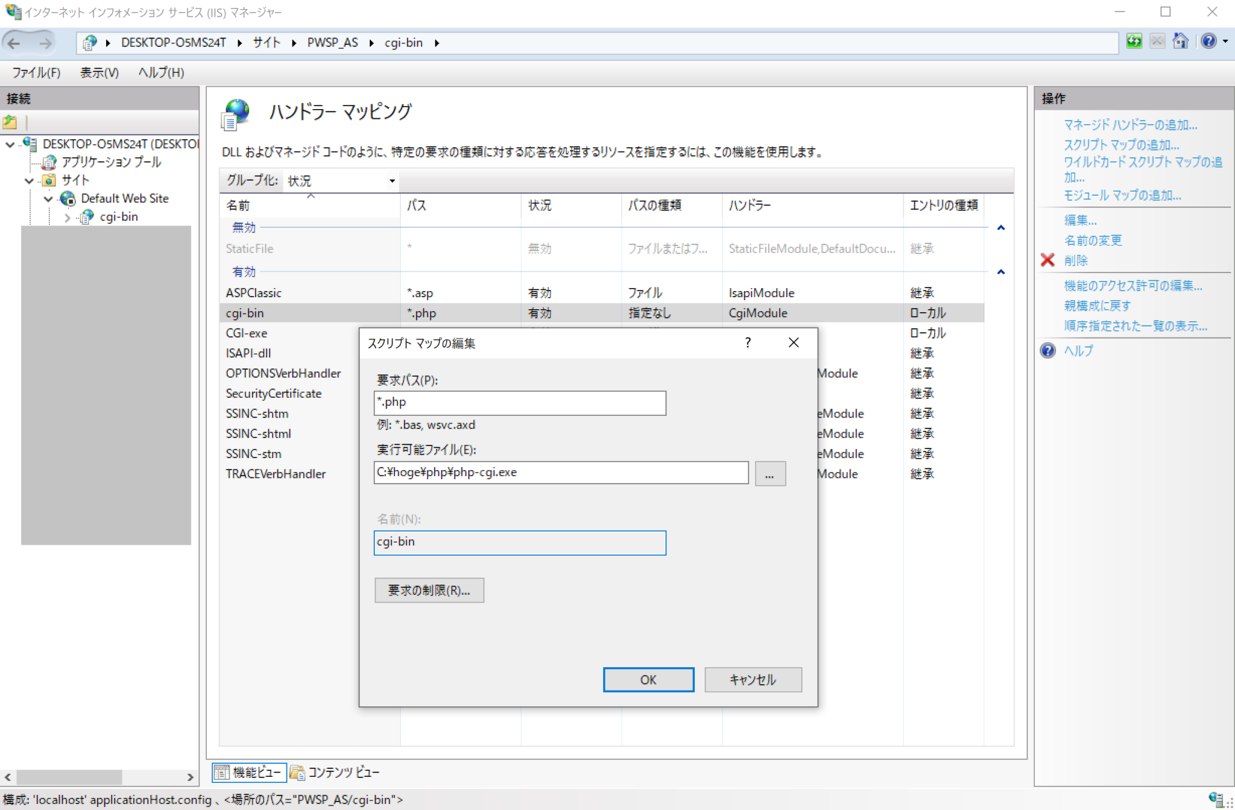Open the グループ化 dropdown showing 状況
Image resolution: width=1235 pixels, height=810 pixels.
[341, 181]
